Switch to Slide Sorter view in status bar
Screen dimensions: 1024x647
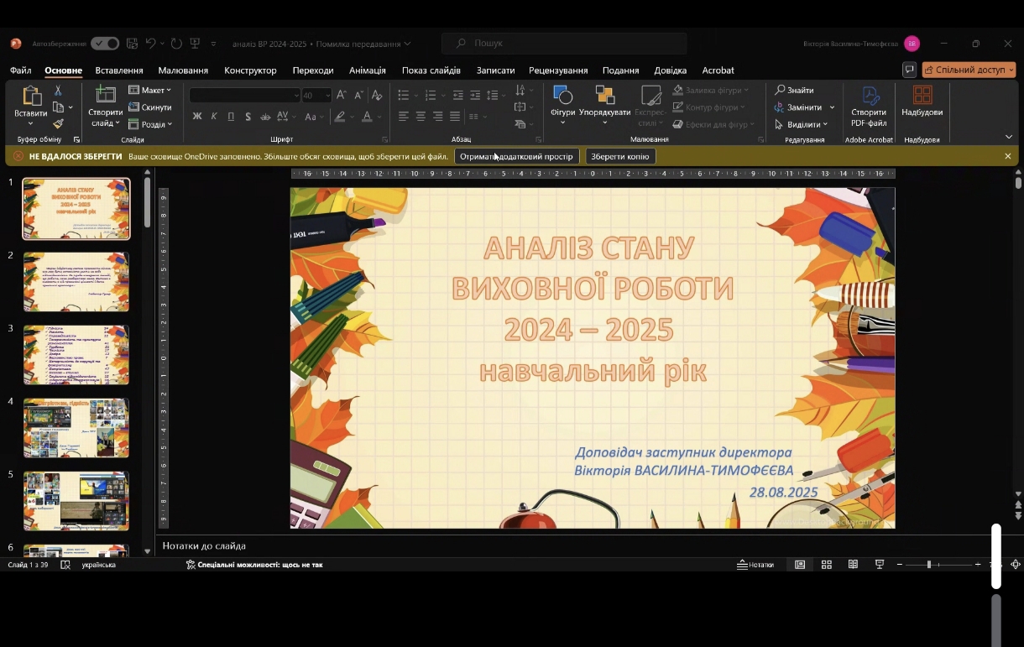click(827, 565)
